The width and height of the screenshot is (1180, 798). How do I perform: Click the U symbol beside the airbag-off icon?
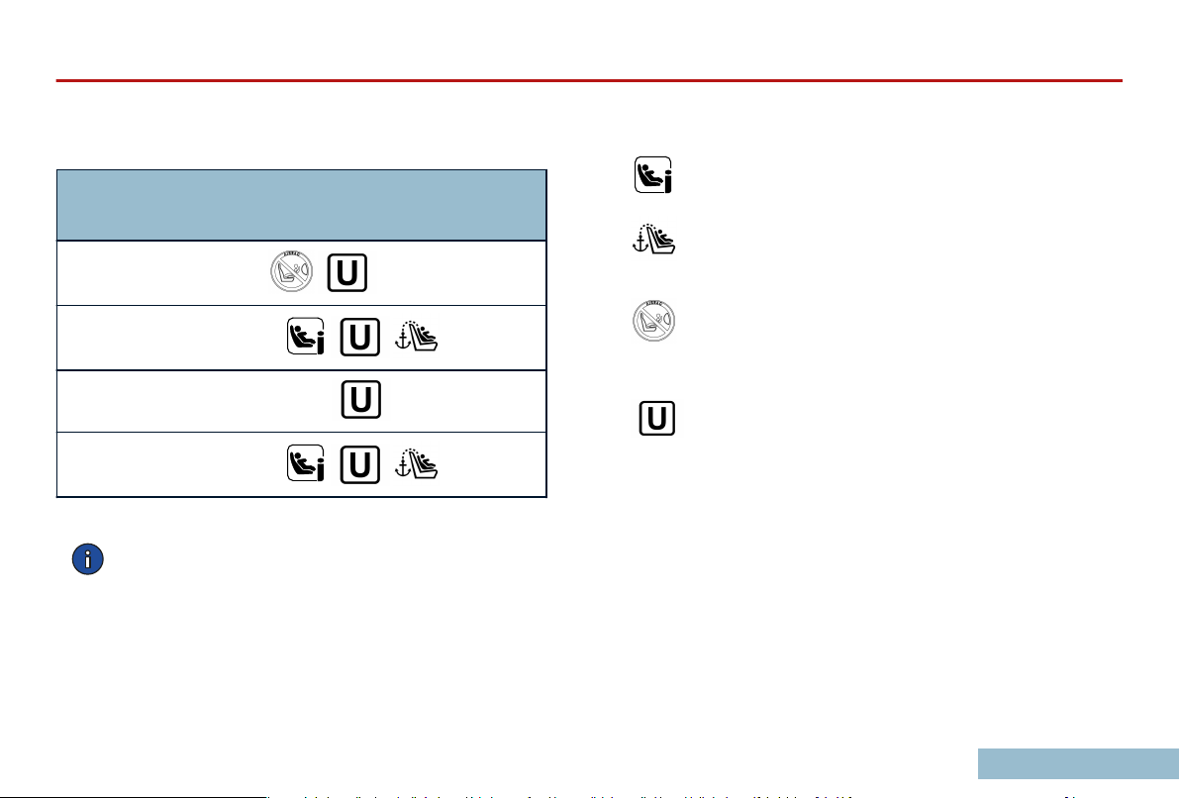point(346,272)
